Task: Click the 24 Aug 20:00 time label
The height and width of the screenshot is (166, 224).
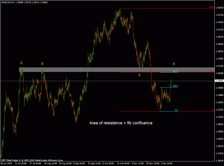Action: [65, 163]
